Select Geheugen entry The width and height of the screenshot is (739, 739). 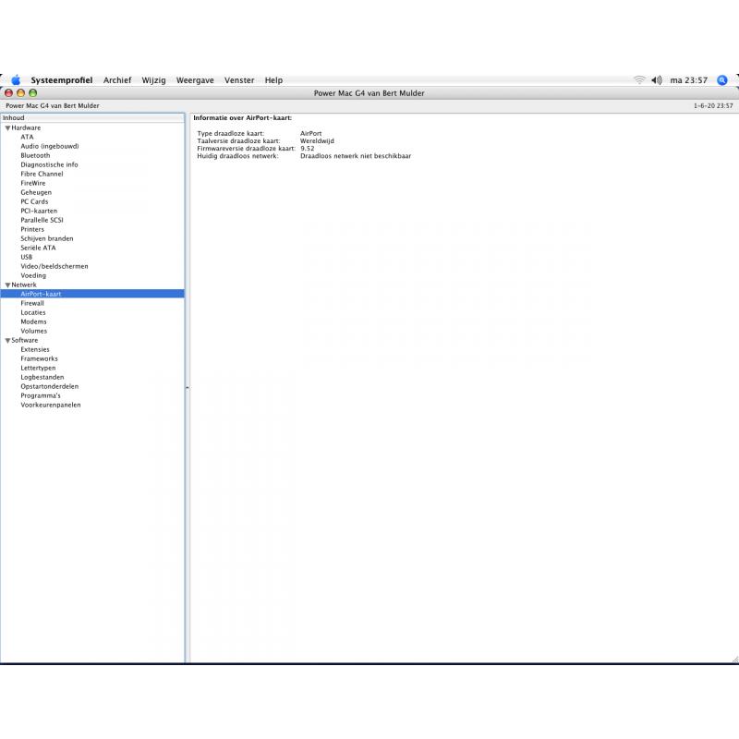(36, 192)
